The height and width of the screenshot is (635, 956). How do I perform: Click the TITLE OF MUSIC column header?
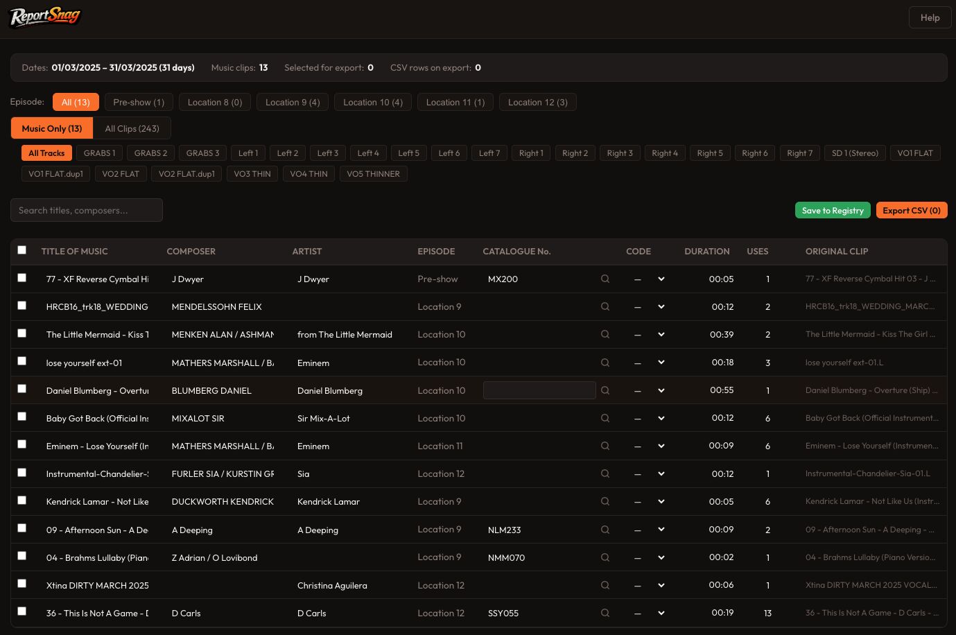coord(74,251)
